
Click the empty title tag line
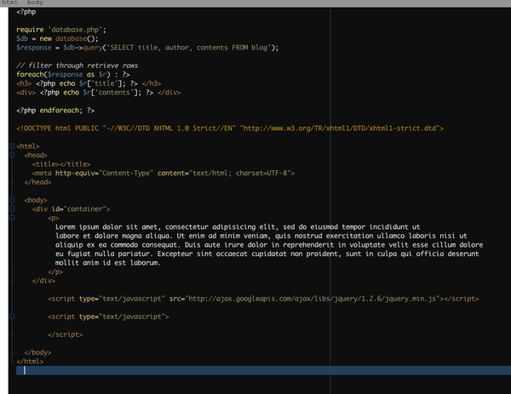coord(61,164)
